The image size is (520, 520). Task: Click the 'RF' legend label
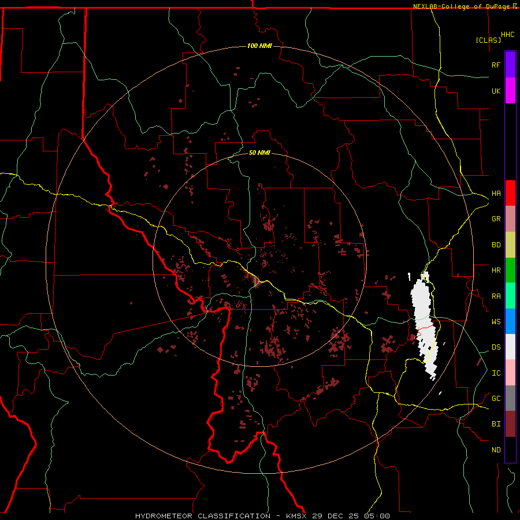tap(496, 65)
